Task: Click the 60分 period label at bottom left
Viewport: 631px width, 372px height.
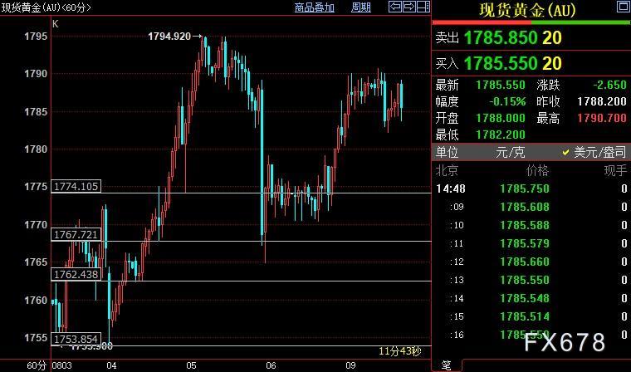Action: pyautogui.click(x=37, y=365)
